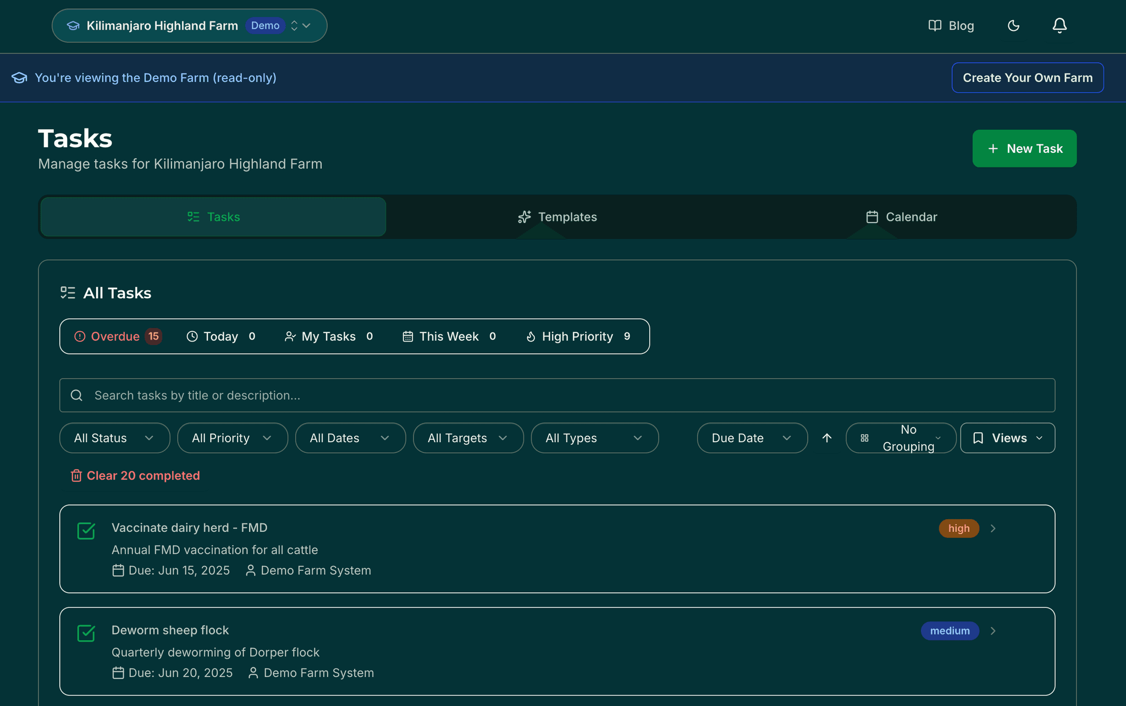Click the magnifying glass in the search bar

click(76, 395)
